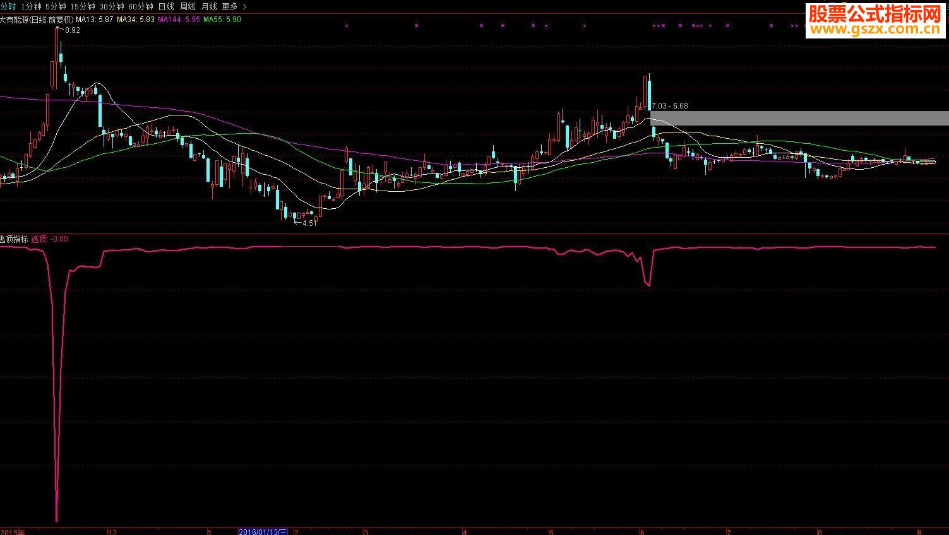Click the 8.92 high price marker
This screenshot has height=535, width=949.
click(x=72, y=30)
